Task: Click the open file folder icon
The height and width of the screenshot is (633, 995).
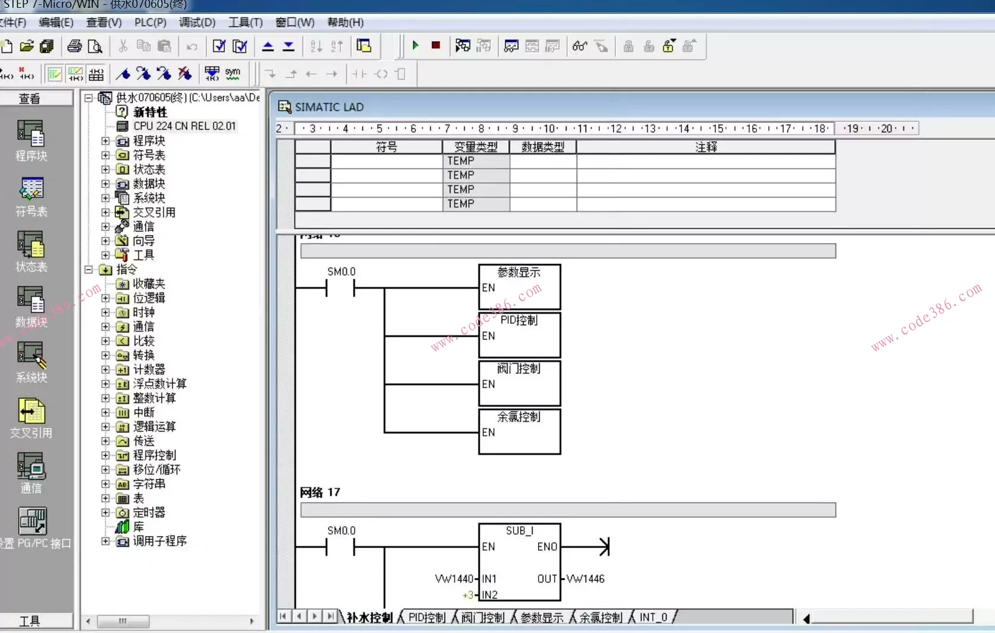Action: (27, 46)
